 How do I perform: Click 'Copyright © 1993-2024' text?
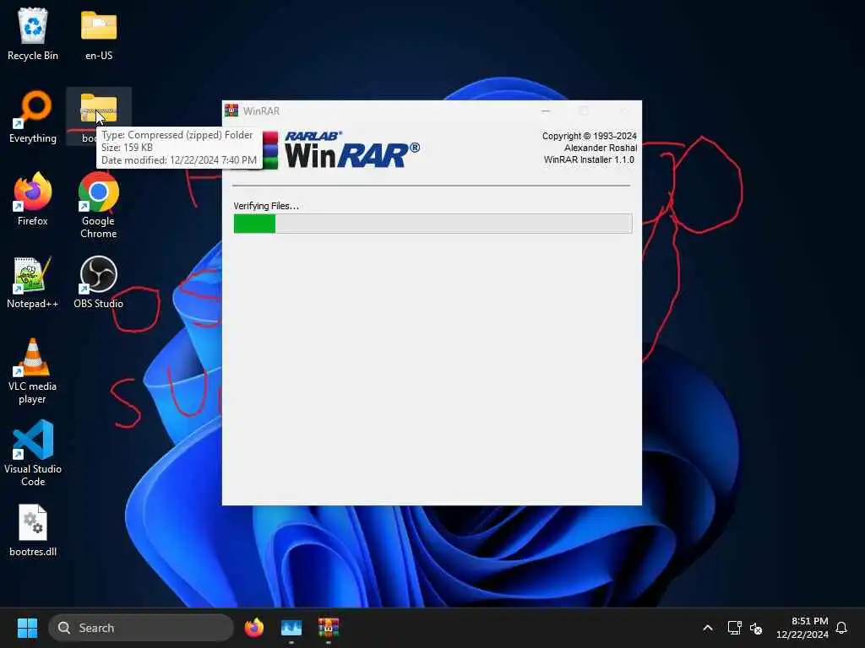pos(589,136)
